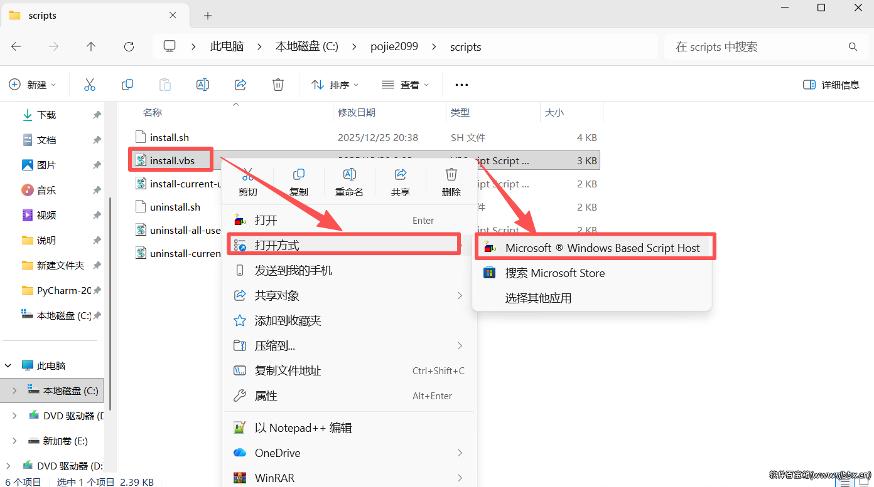
Task: Open the 查看 view dropdown
Action: [x=406, y=85]
